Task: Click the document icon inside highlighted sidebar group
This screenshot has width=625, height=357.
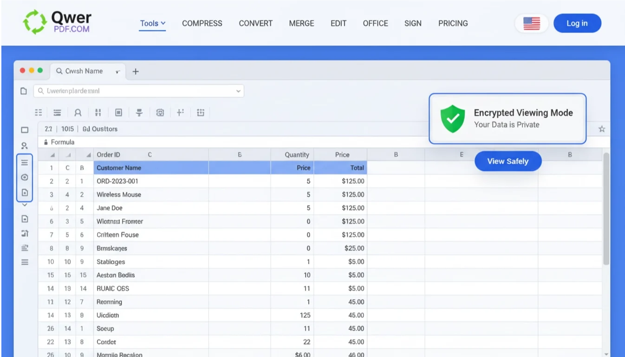Action: pyautogui.click(x=25, y=192)
